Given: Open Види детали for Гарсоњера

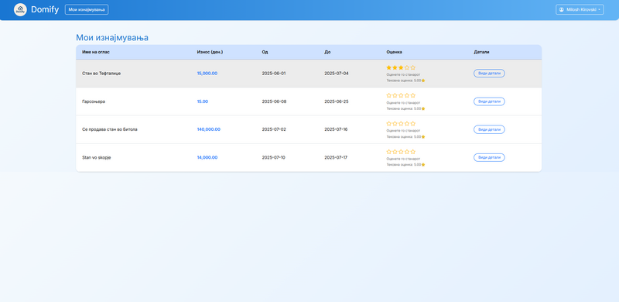Looking at the screenshot, I should point(489,101).
